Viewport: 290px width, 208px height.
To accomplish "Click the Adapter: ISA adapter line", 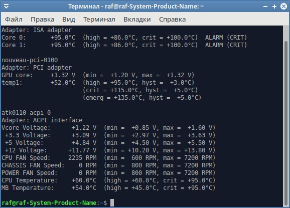I will tap(37, 30).
